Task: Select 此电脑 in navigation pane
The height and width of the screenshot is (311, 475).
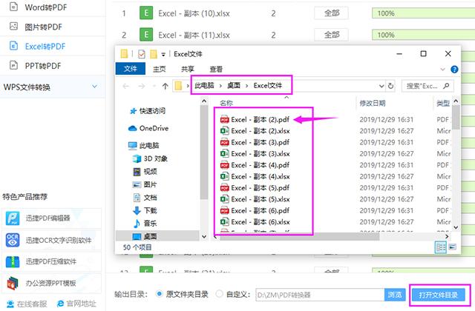Action: [x=144, y=146]
